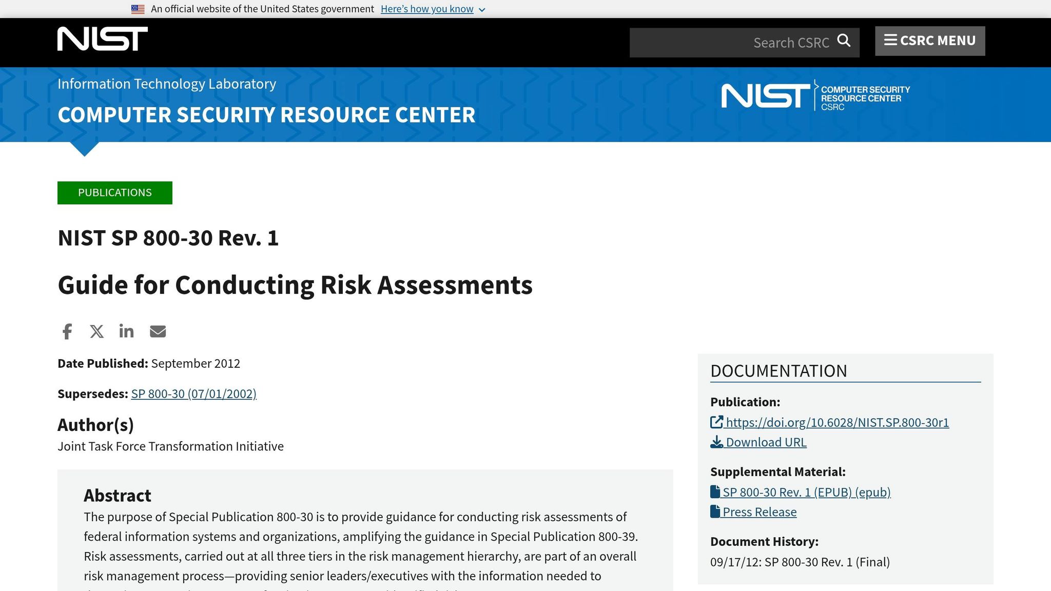Image resolution: width=1051 pixels, height=591 pixels.
Task: Click the external link icon beside DOI
Action: pyautogui.click(x=716, y=422)
